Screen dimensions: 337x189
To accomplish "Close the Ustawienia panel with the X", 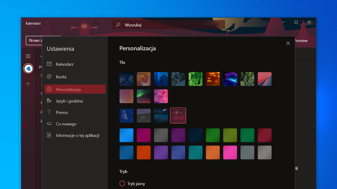I will [x=288, y=43].
